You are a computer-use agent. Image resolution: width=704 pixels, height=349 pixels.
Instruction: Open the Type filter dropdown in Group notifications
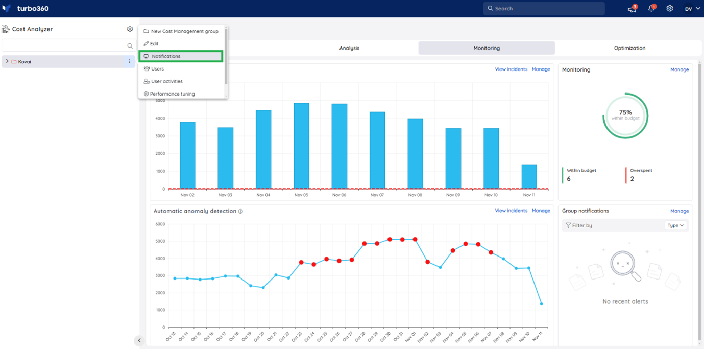pyautogui.click(x=675, y=225)
